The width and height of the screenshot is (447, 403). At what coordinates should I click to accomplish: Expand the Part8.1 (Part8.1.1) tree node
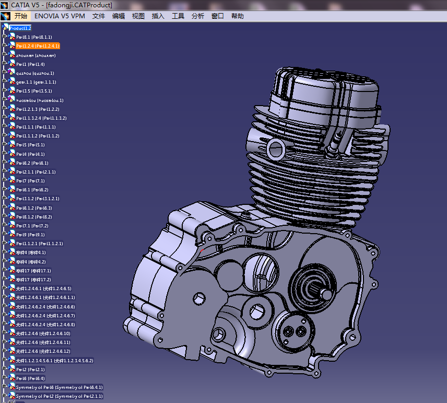click(4, 36)
